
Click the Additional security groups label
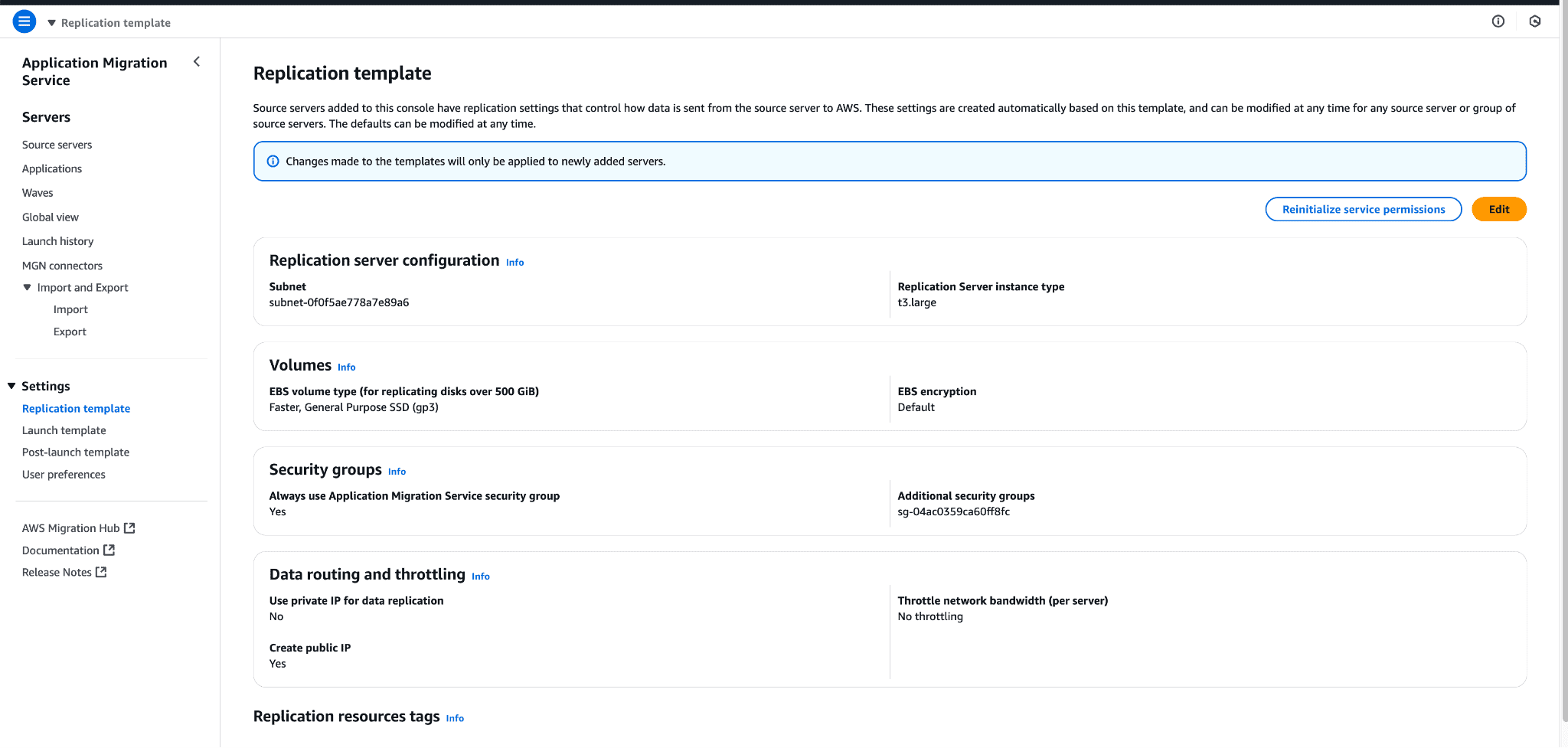coord(966,496)
